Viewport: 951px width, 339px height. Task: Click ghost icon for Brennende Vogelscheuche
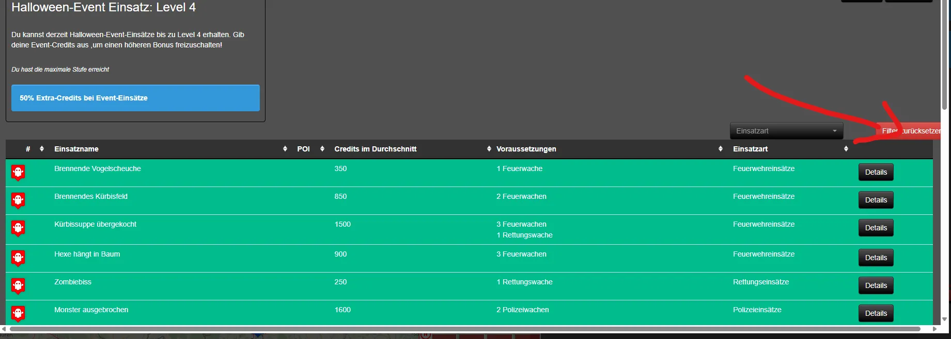pos(18,173)
